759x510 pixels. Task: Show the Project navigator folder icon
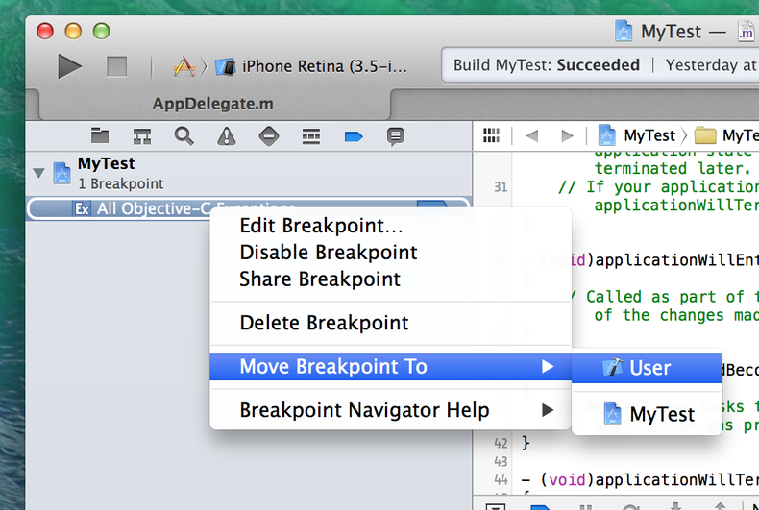tap(100, 136)
